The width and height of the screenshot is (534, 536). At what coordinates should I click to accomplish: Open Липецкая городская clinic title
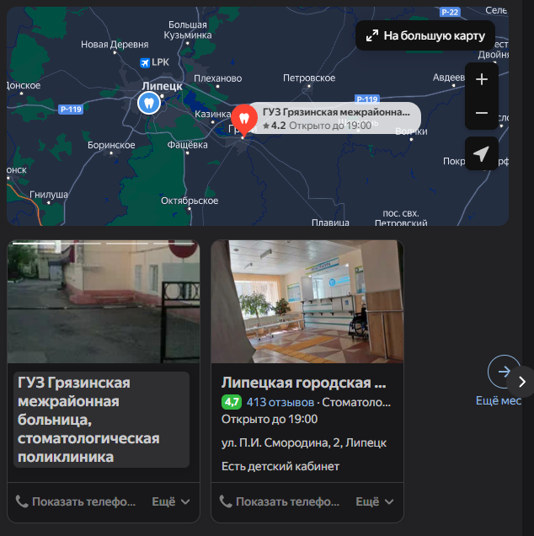(x=304, y=383)
